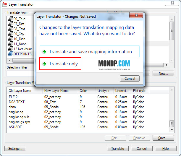Click mappings table vertical scrollbar thumb
181x156 pixels.
172,123
